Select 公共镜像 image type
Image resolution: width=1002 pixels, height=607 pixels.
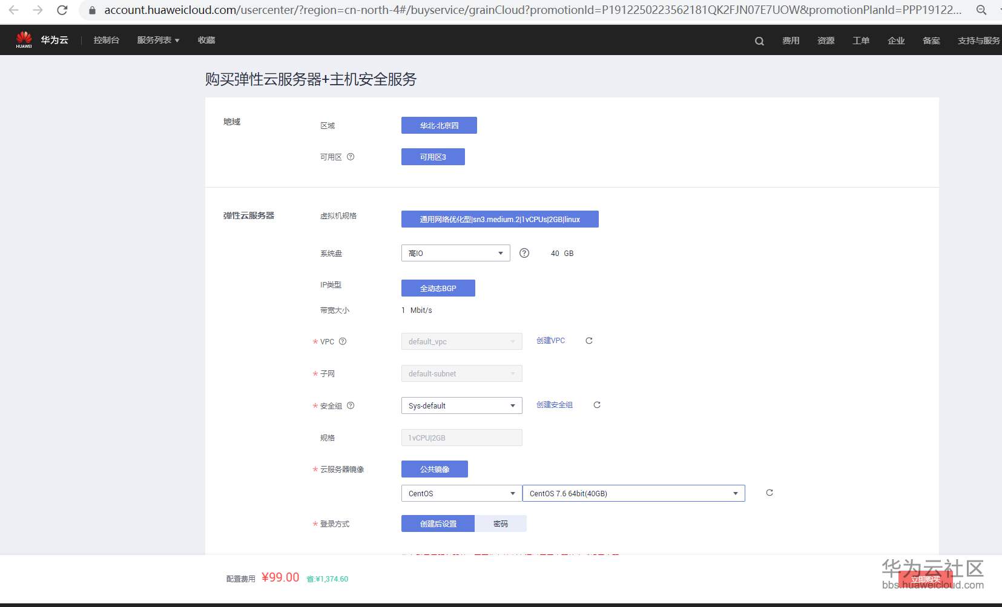[x=435, y=469]
